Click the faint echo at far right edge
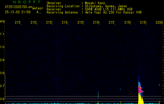The height and width of the screenshot is (104, 164). click(159, 84)
